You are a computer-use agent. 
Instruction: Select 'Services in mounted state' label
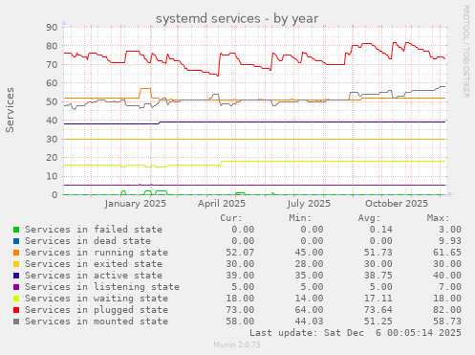(97, 322)
